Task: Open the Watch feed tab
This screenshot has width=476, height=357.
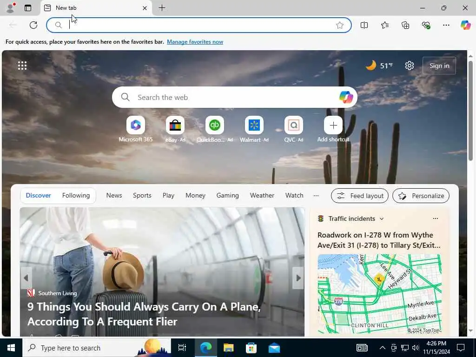Action: pyautogui.click(x=294, y=196)
